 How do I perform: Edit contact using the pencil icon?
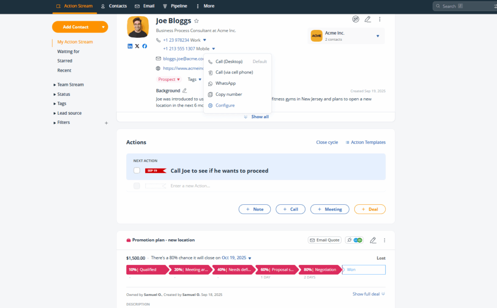click(x=368, y=19)
